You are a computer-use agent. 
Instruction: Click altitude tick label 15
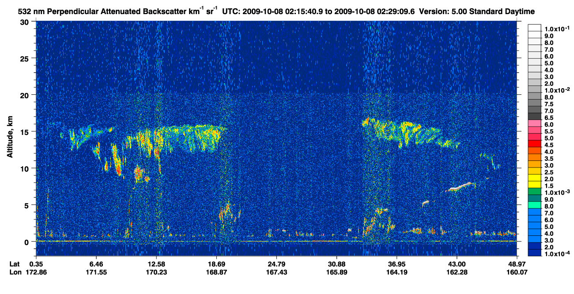[x=25, y=131]
